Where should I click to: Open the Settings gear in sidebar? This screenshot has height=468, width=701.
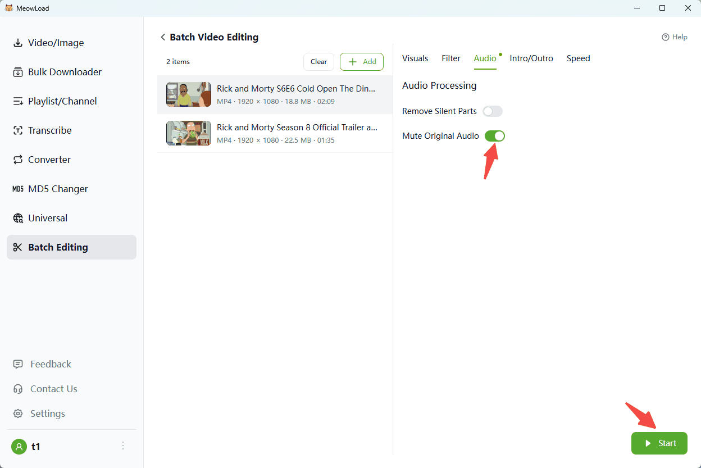click(19, 414)
